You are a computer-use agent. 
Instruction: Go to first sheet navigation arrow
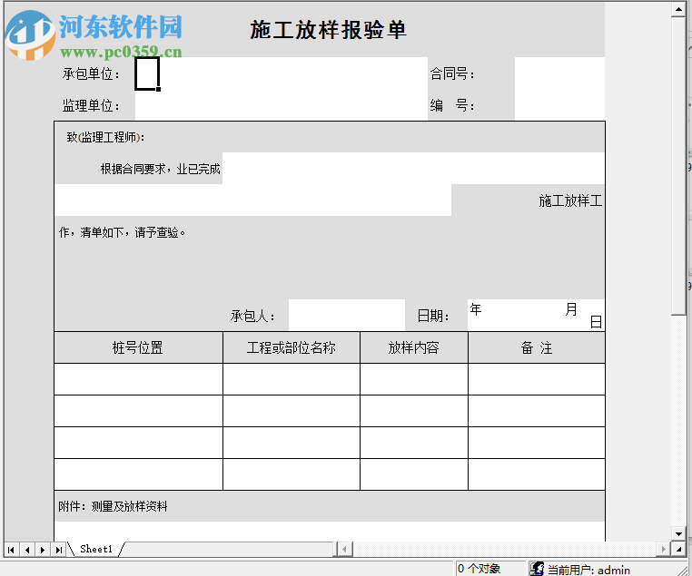pos(11,550)
